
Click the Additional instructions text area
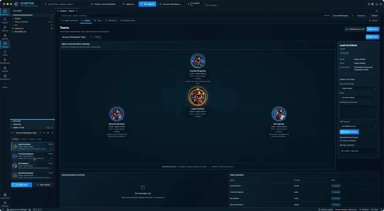pyautogui.click(x=358, y=112)
